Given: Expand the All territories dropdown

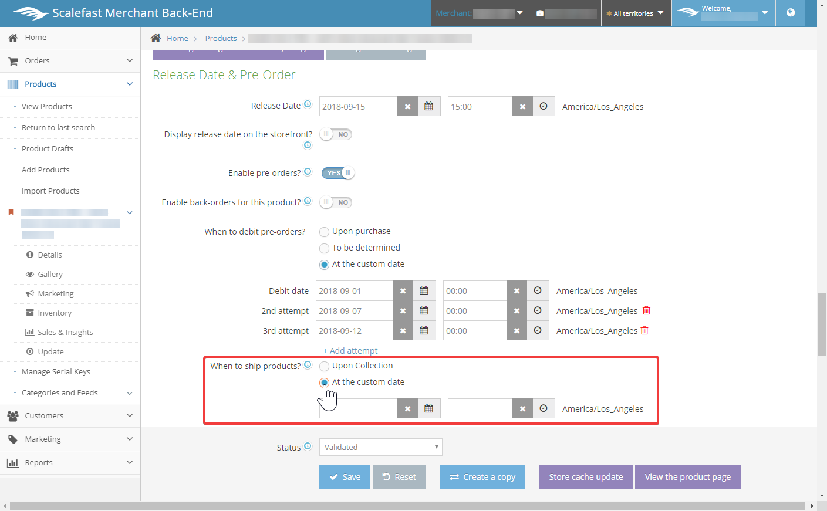Looking at the screenshot, I should 636,13.
